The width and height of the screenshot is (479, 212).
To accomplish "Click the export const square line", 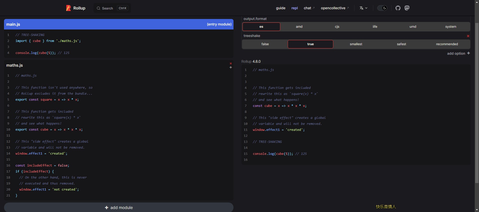I will point(47,99).
